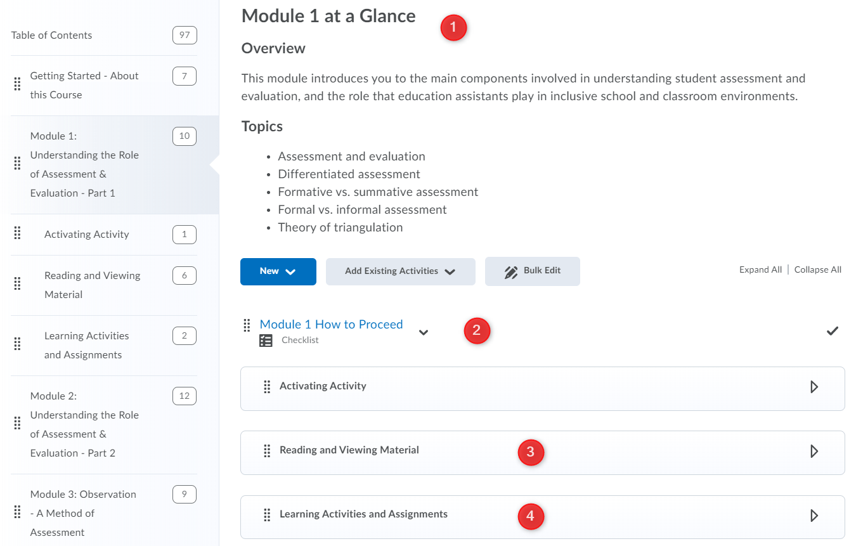This screenshot has height=546, width=856.
Task: Click the drag handle beside Module 1 How to Proceed
Action: point(247,325)
